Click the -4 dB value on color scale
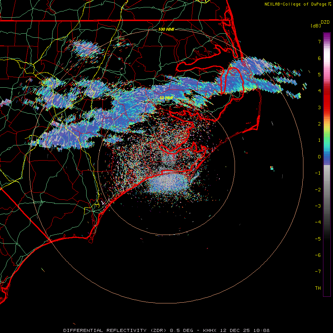Screen dimensions: 333x333 click(318, 222)
